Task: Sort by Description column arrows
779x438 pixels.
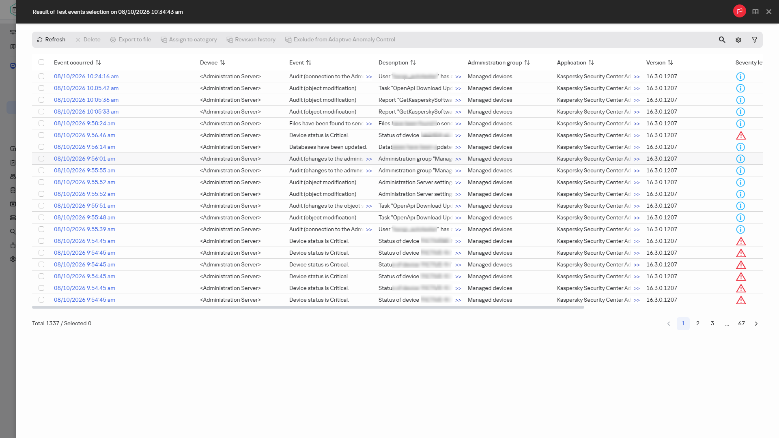Action: (x=413, y=62)
